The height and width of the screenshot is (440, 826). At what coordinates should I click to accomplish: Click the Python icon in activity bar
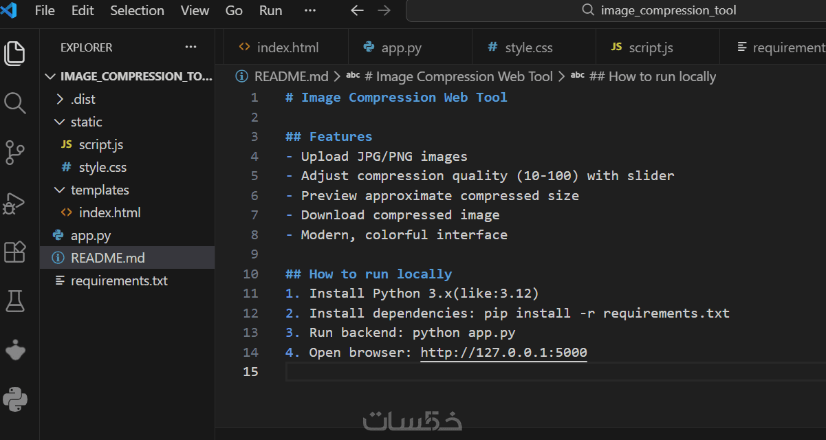15,399
